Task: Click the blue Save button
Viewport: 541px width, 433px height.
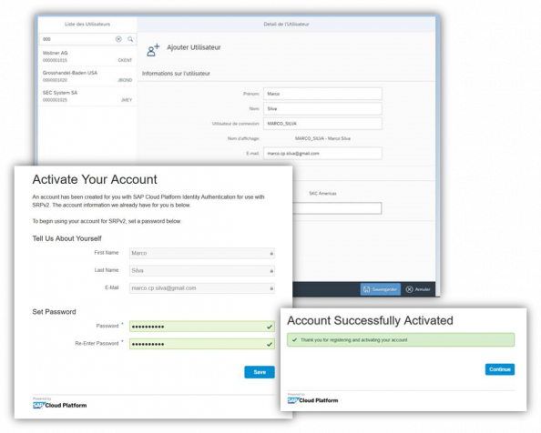Action: click(260, 372)
